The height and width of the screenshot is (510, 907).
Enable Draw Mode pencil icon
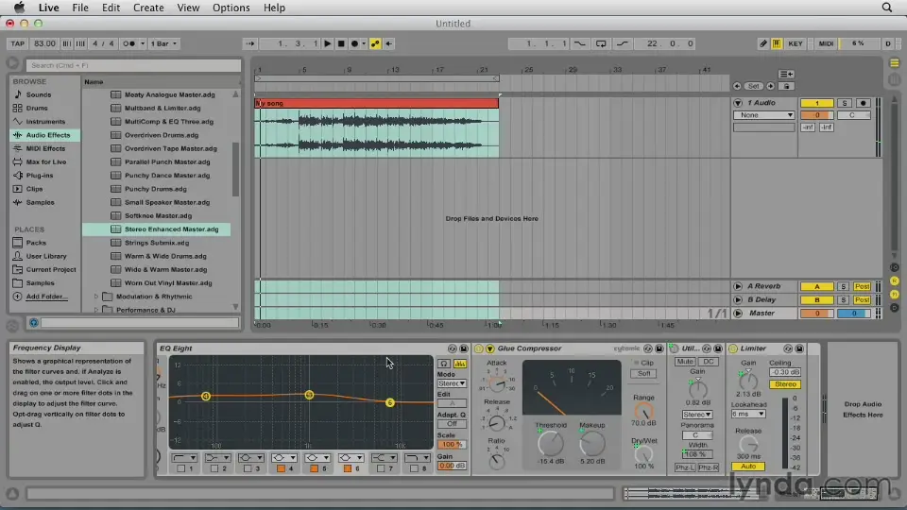coord(763,43)
